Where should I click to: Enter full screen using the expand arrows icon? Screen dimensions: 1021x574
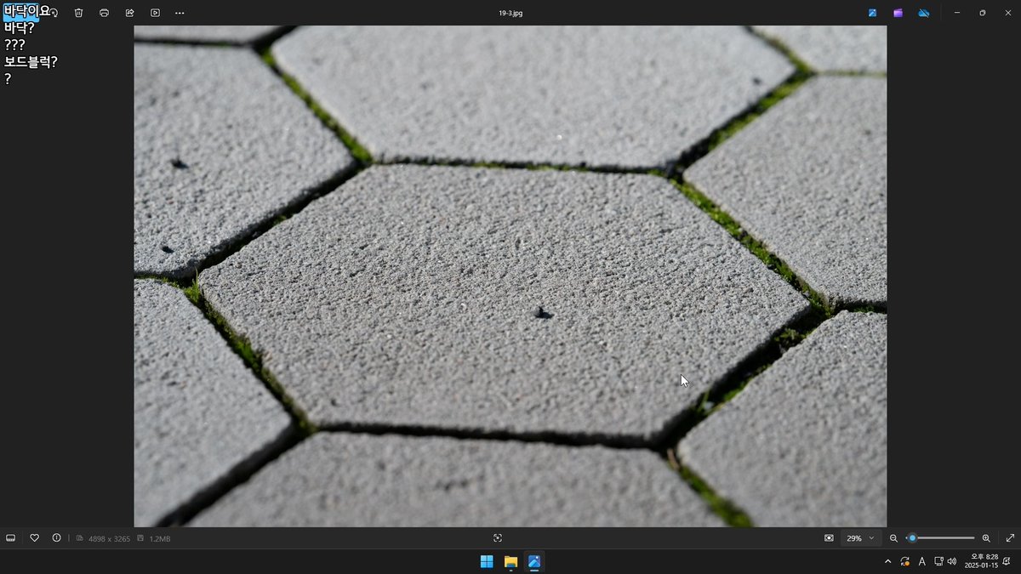[x=1010, y=537]
